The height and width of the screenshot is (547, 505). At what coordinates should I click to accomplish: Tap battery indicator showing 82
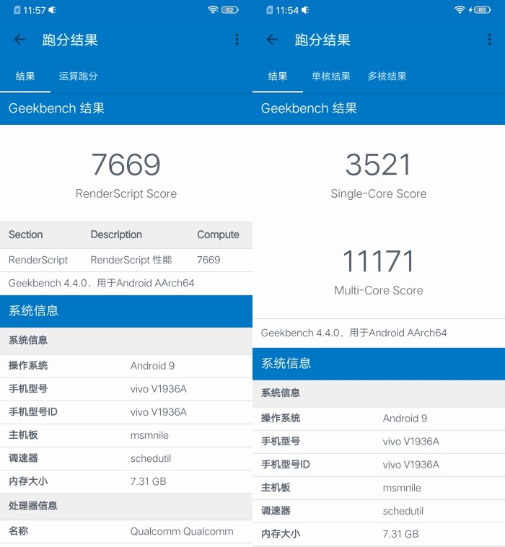click(x=230, y=10)
